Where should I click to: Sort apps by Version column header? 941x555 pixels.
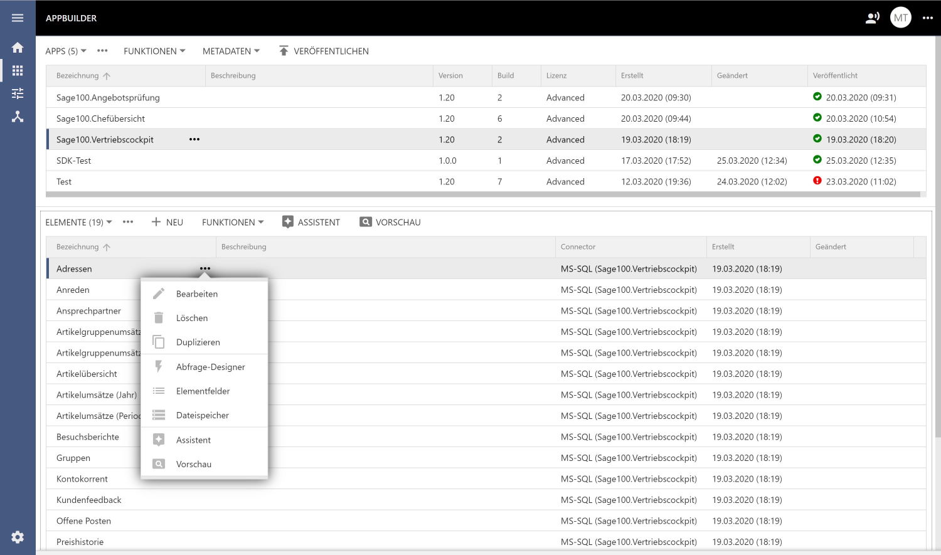[x=450, y=76]
